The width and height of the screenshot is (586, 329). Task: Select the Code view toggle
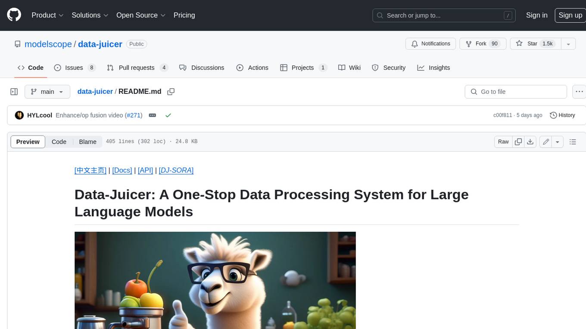pyautogui.click(x=59, y=142)
